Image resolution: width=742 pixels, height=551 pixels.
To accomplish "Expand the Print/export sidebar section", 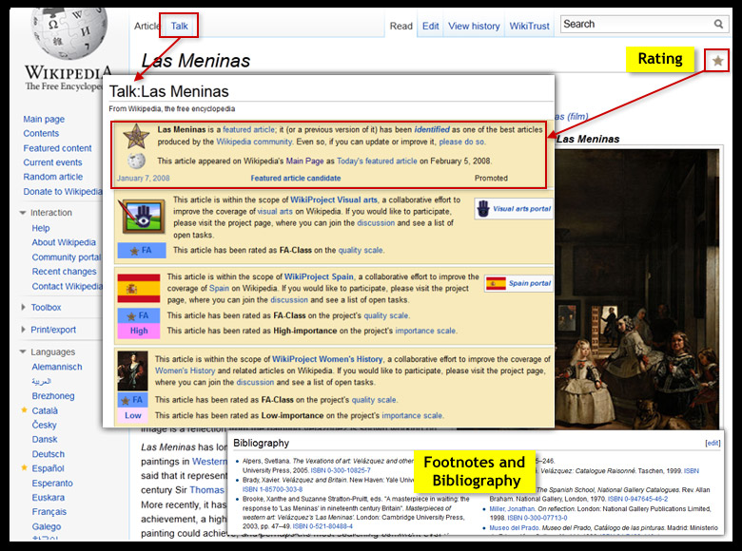I will 24,330.
